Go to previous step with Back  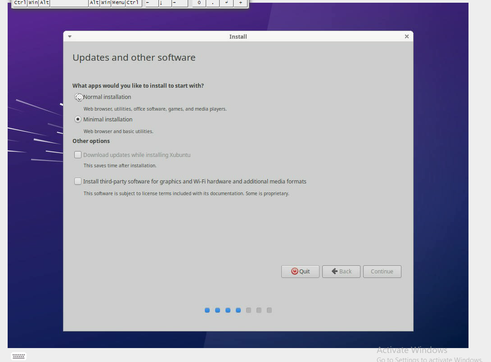pos(341,272)
